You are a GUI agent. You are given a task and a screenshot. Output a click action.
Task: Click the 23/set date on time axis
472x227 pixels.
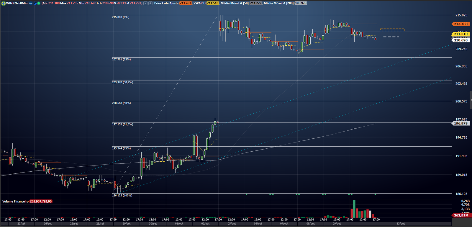[21, 223]
